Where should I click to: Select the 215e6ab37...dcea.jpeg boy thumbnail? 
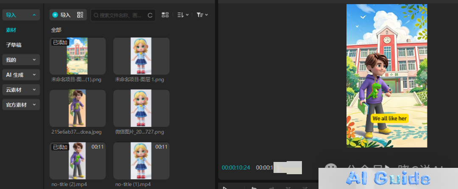(x=78, y=108)
